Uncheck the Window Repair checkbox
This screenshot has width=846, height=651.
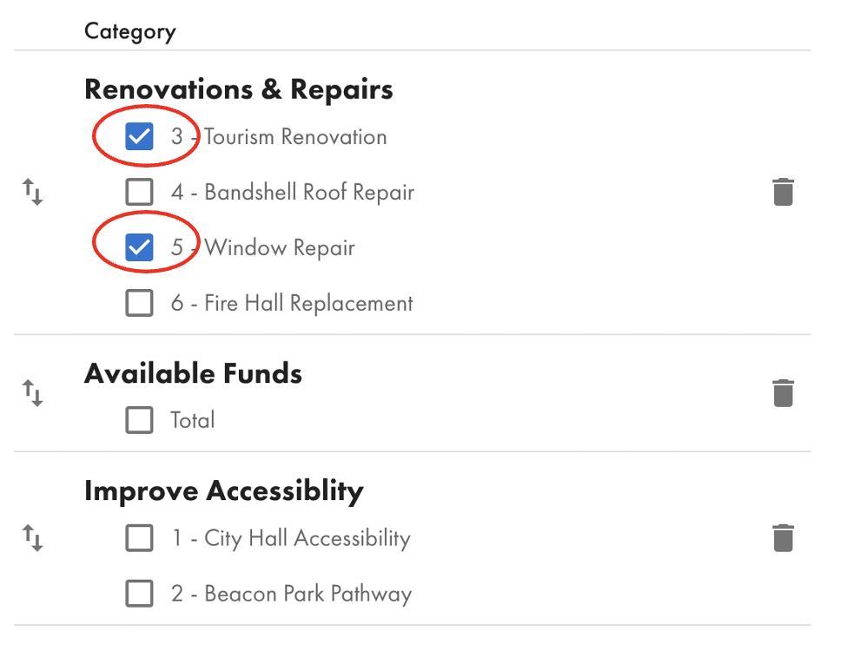point(139,247)
